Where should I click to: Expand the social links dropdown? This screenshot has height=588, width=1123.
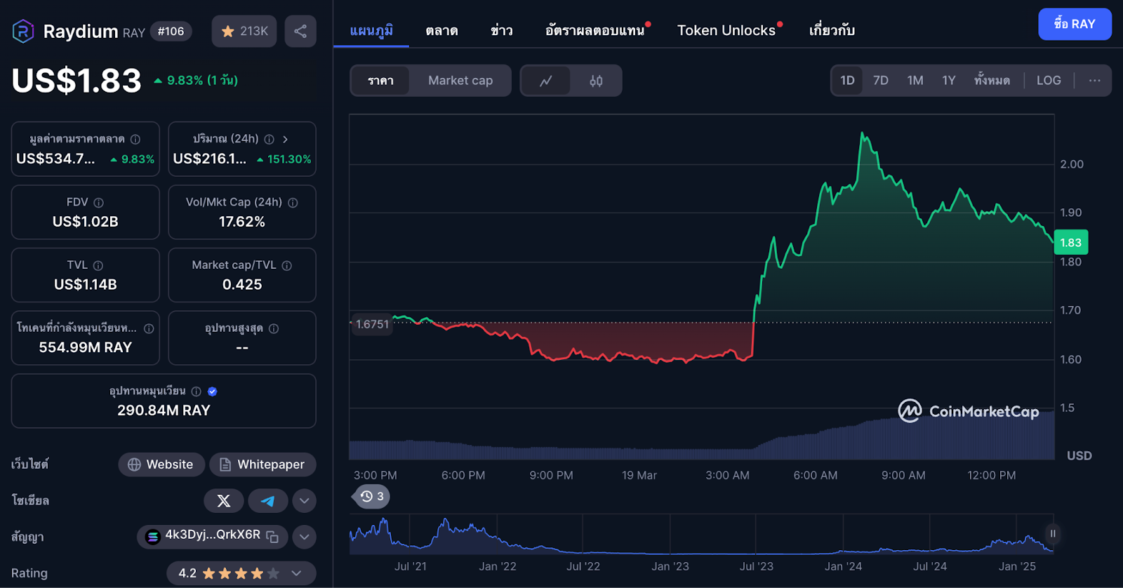(x=304, y=501)
